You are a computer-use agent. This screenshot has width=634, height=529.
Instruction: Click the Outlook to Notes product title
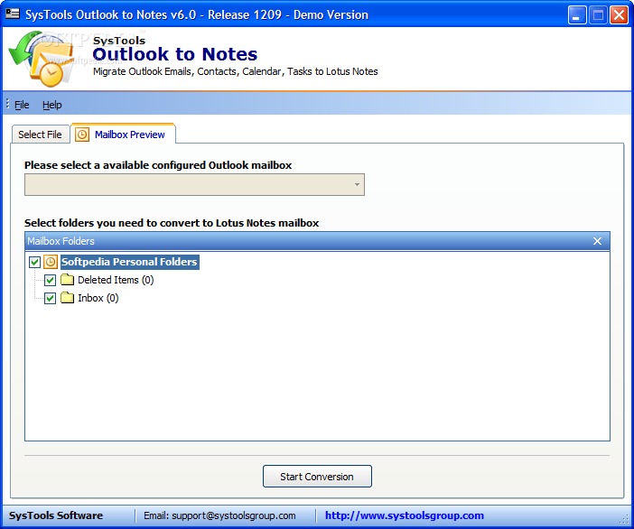[x=174, y=54]
